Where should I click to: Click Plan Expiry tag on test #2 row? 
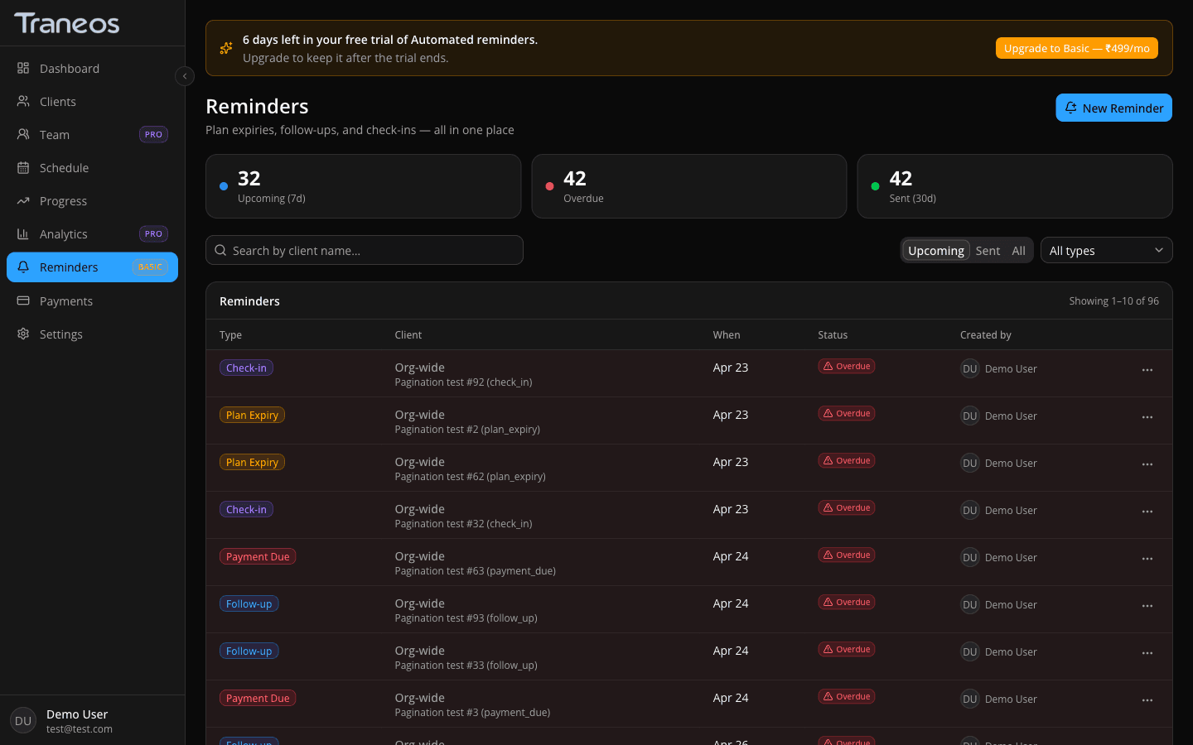pyautogui.click(x=252, y=415)
